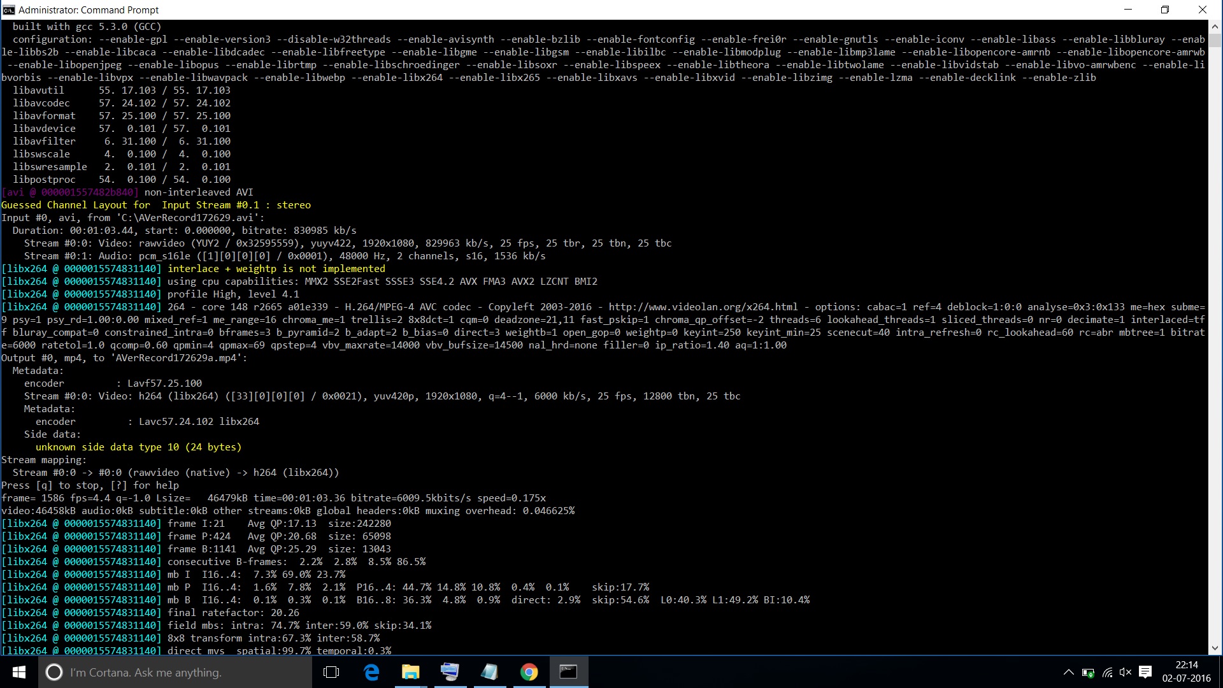Open File Explorer from taskbar
The width and height of the screenshot is (1223, 688).
[x=410, y=672]
